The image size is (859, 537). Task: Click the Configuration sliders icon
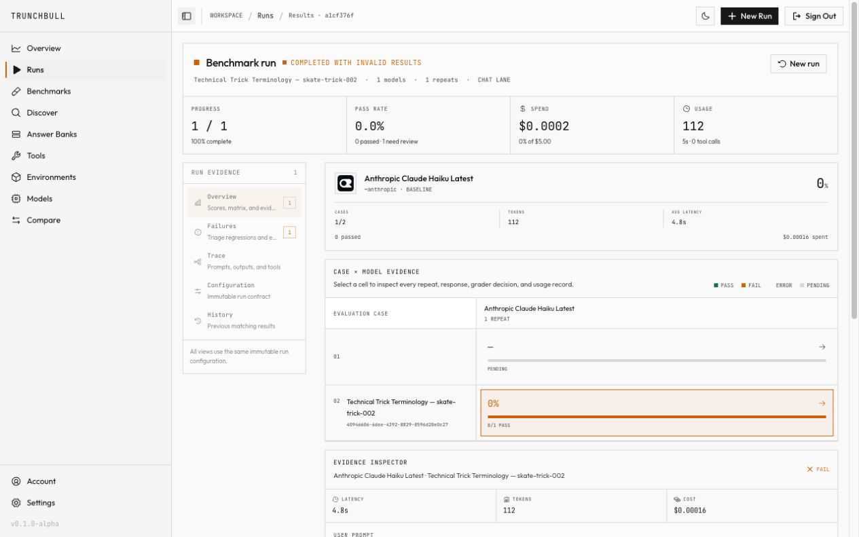[198, 291]
